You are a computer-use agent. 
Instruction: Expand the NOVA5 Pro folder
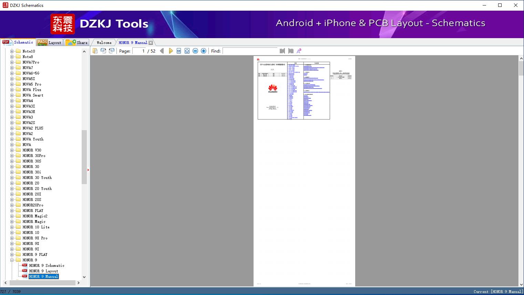12,84
